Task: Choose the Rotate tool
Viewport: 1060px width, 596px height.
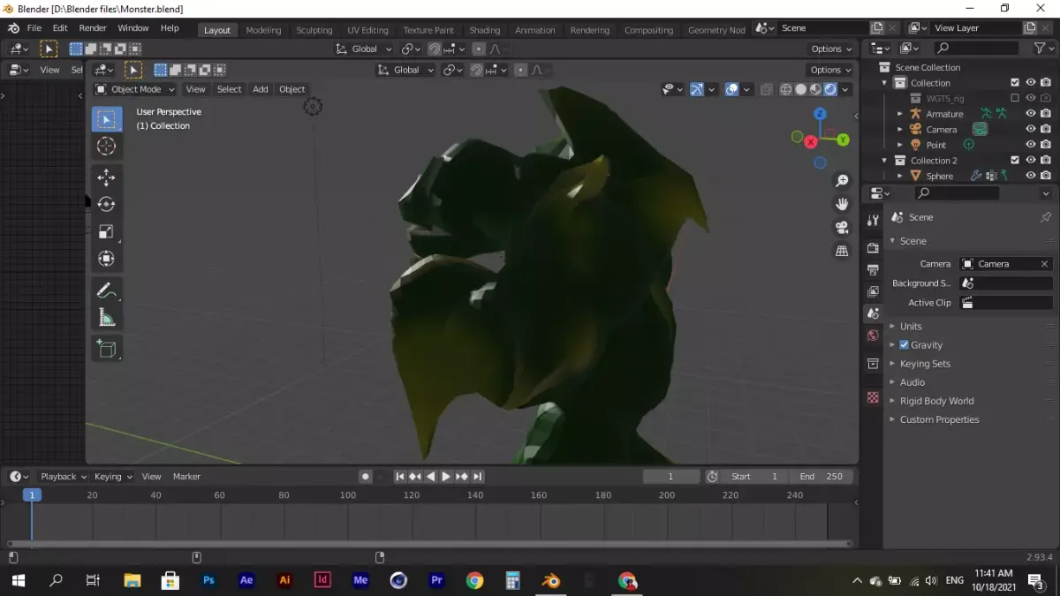Action: [x=107, y=204]
